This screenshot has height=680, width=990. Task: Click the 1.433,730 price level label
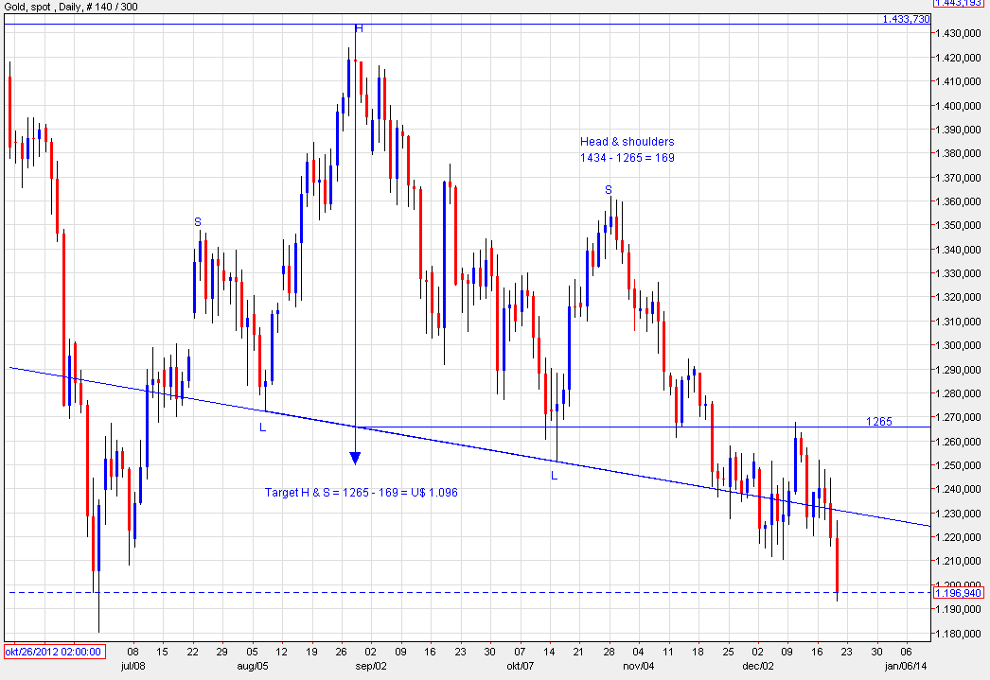click(x=905, y=19)
